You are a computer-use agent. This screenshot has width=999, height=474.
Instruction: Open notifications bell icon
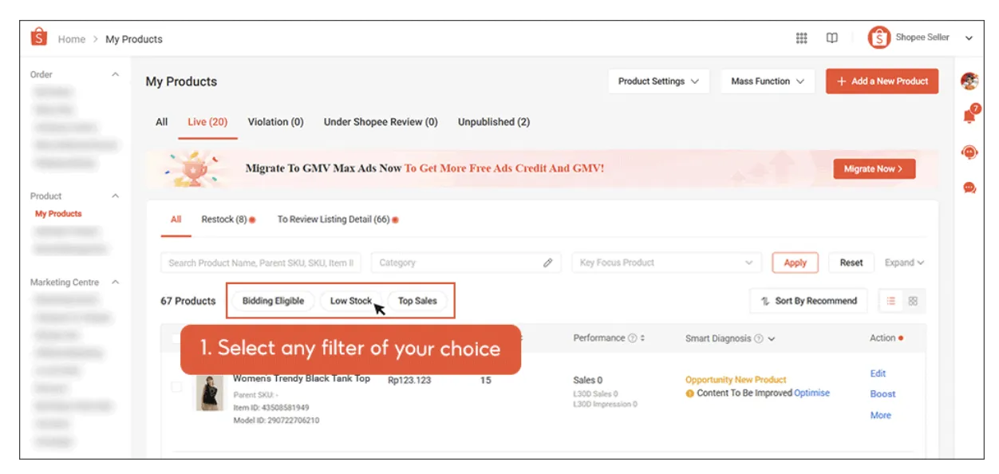tap(969, 116)
